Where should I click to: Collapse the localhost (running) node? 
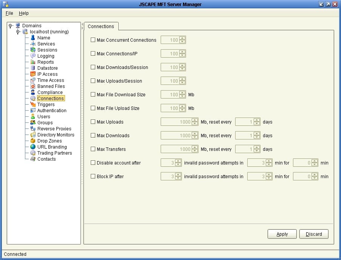(x=18, y=32)
